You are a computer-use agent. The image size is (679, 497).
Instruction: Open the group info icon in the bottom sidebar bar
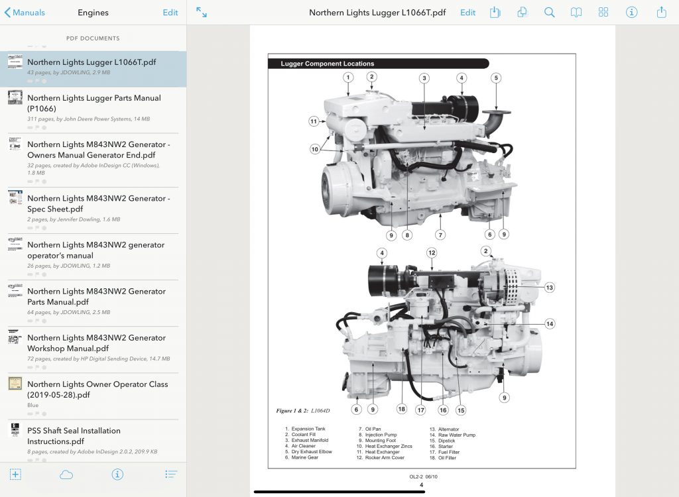click(x=117, y=474)
